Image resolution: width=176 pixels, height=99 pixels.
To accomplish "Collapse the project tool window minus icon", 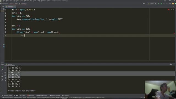I will tap(3, 7).
